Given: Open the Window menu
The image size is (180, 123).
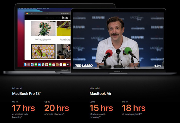Looking at the screenshot, I should click(44, 8).
